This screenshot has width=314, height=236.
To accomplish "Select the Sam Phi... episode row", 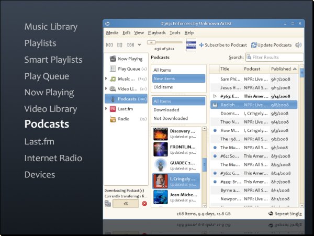I will click(x=254, y=79).
